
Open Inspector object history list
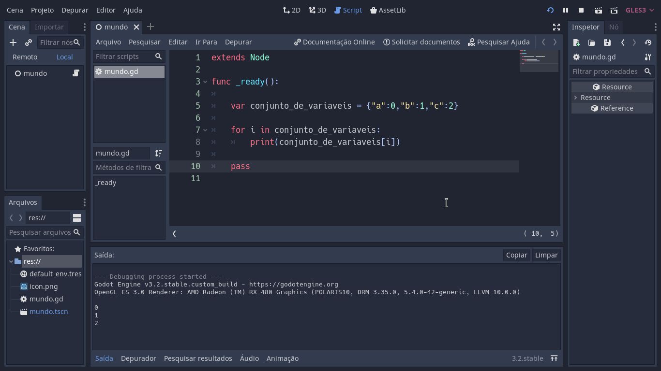(x=648, y=43)
